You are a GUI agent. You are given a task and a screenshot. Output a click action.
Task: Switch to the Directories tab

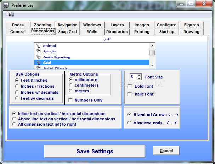(x=117, y=32)
